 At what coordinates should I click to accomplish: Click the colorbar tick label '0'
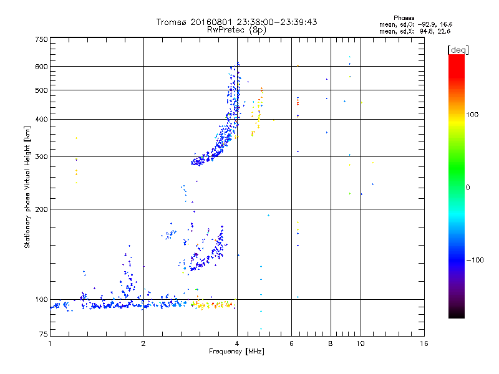tap(468, 188)
